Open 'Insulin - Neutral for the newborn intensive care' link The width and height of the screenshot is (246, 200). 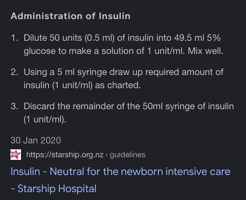(120, 171)
